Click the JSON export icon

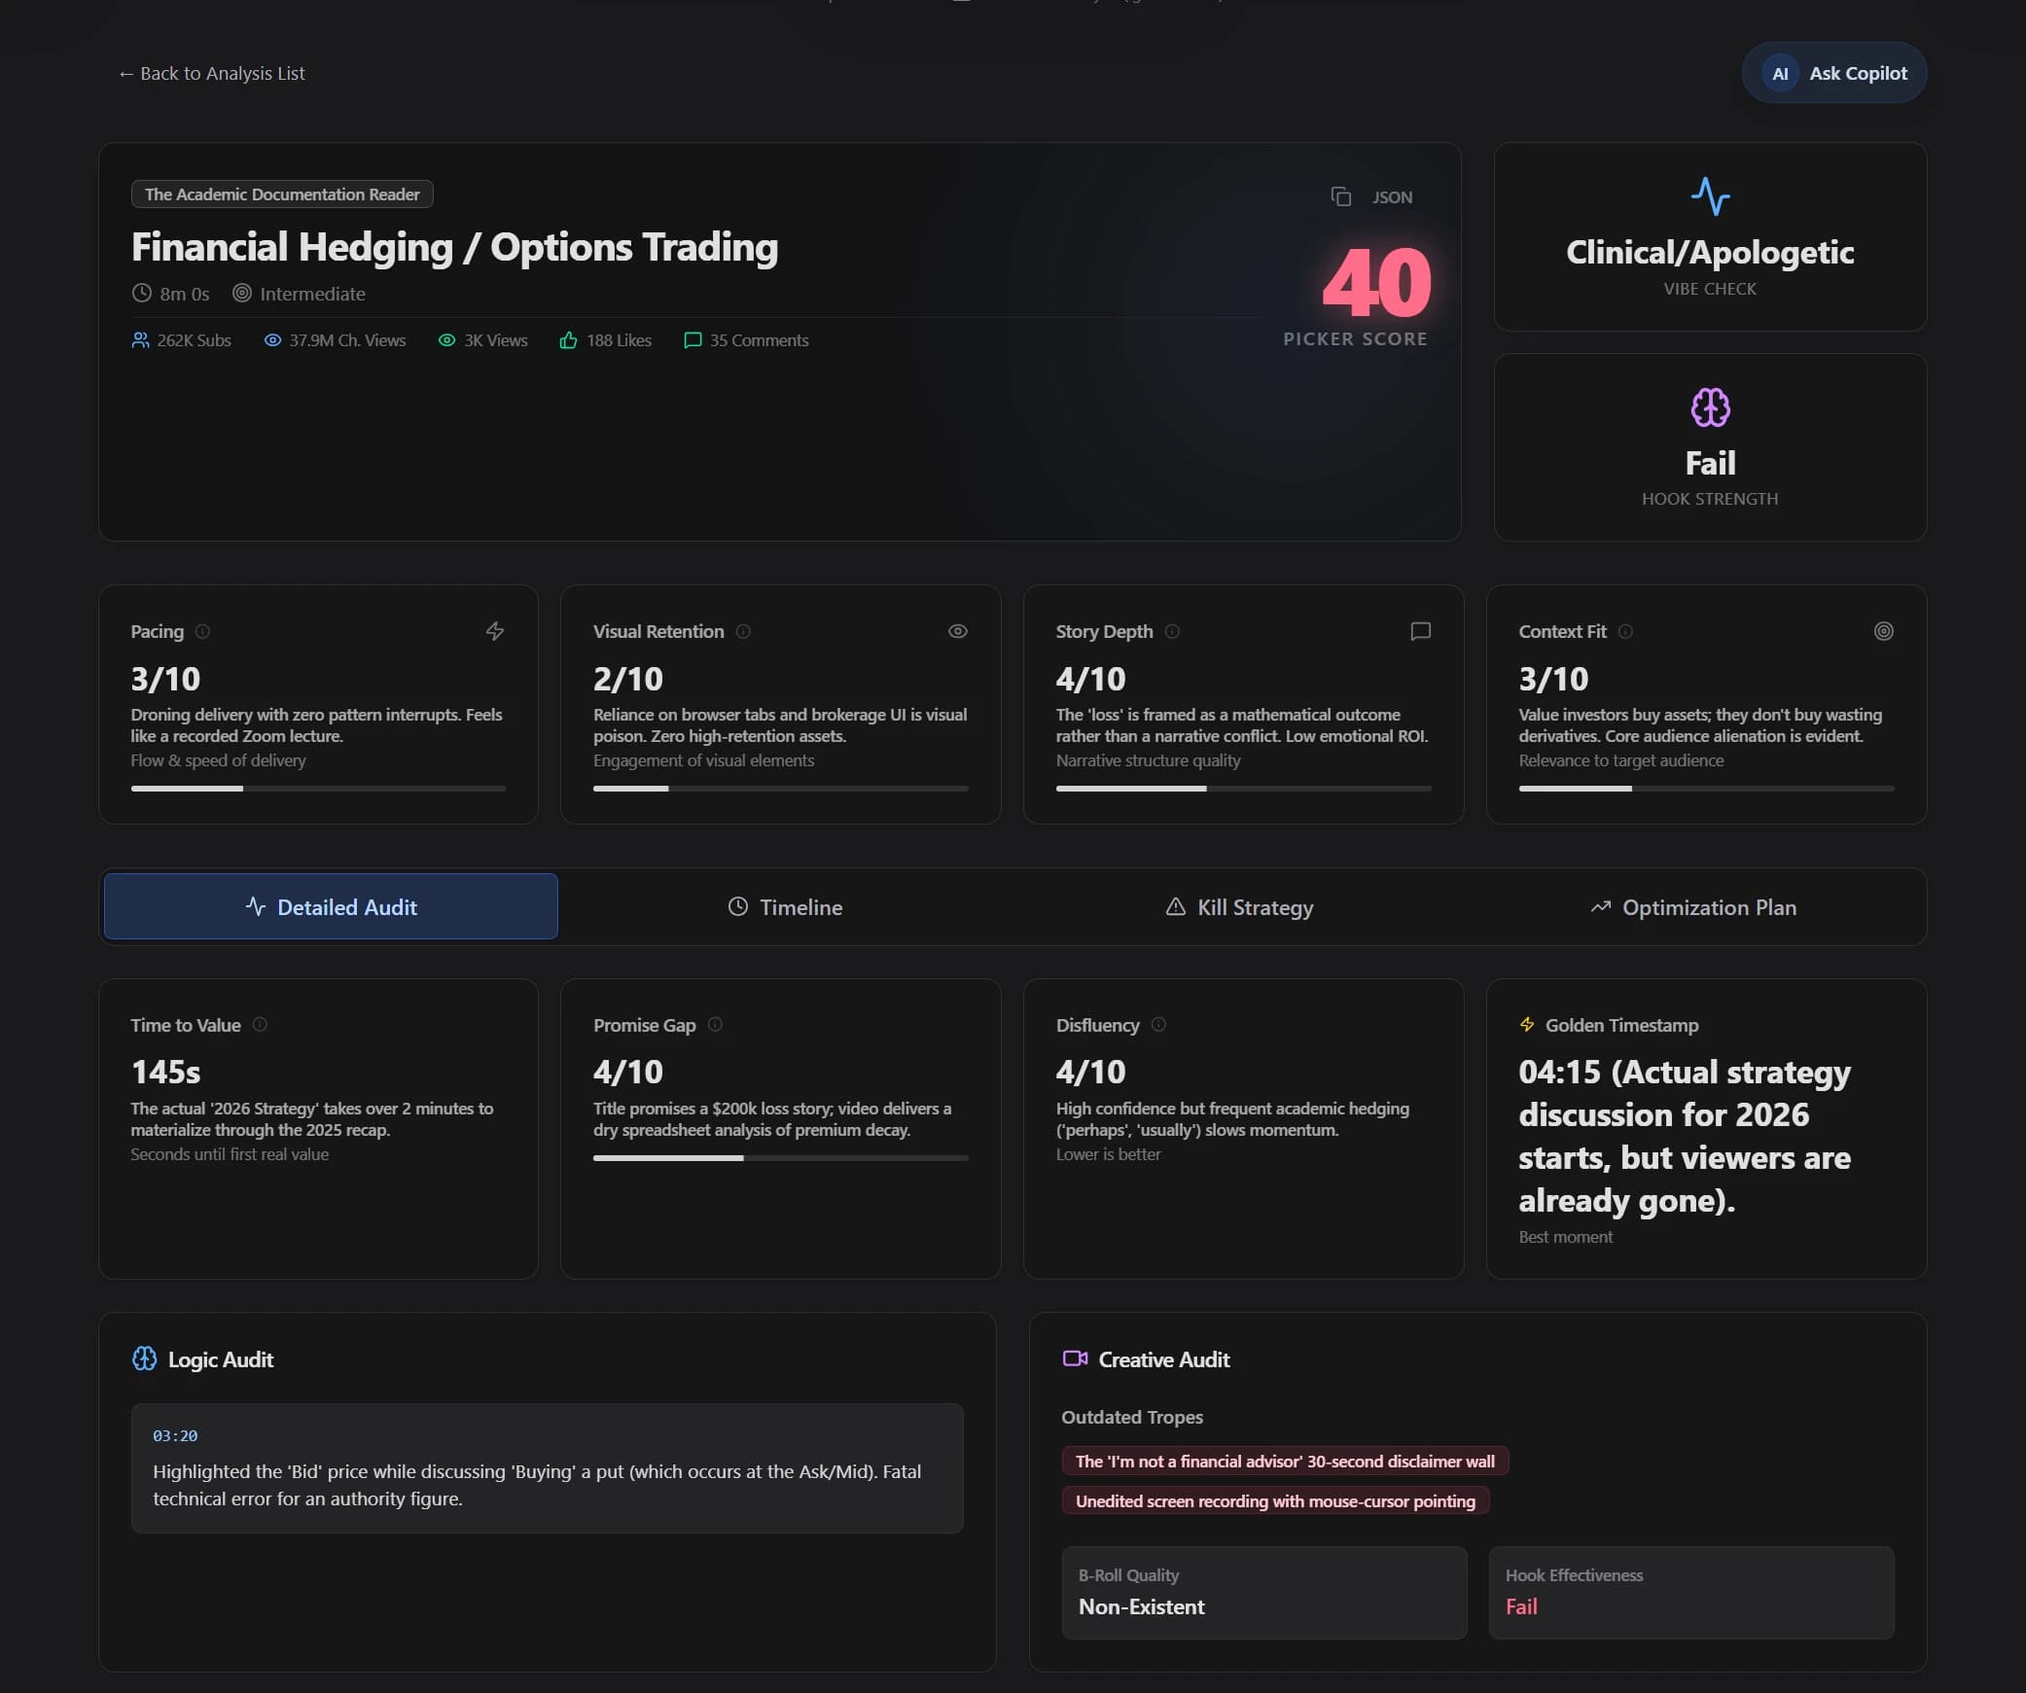[1342, 196]
